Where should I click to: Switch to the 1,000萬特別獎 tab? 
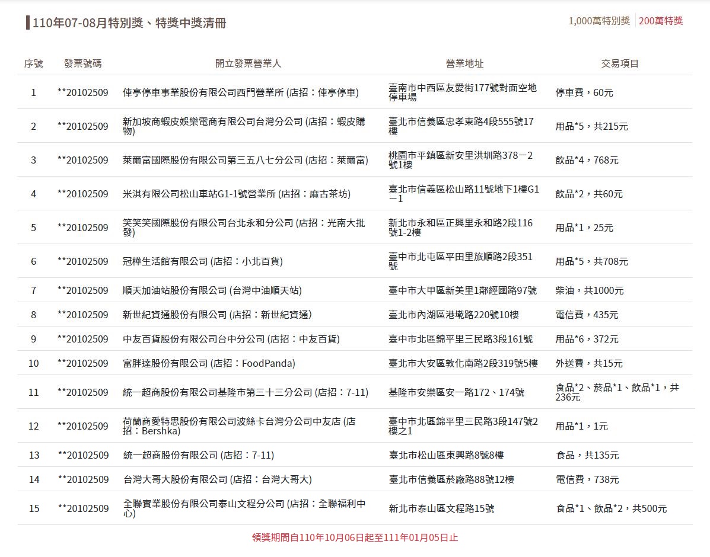tap(599, 21)
